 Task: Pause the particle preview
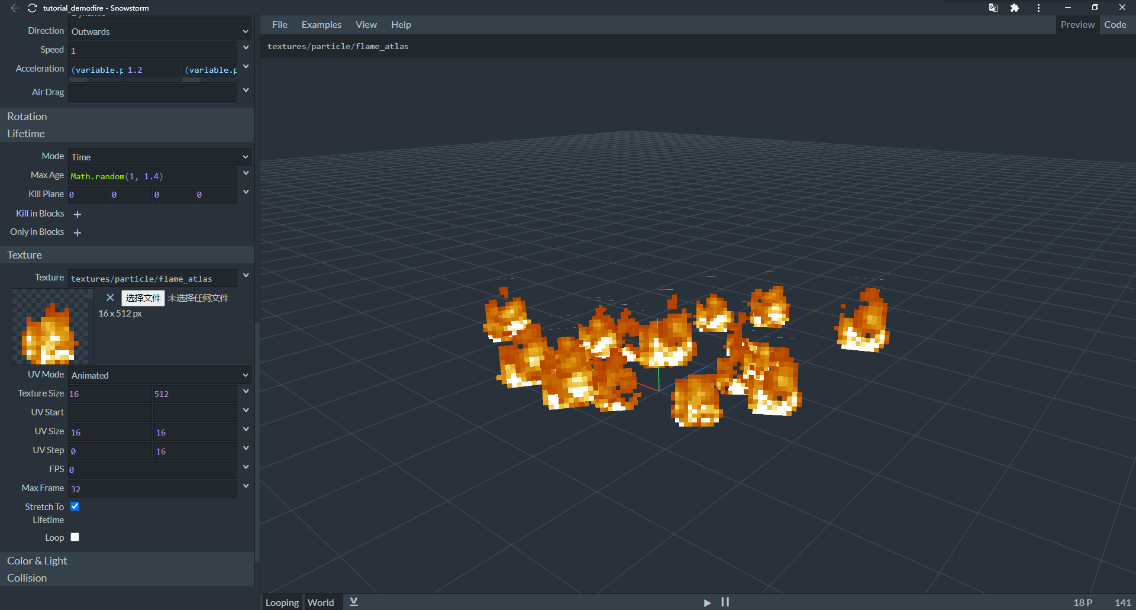pos(725,602)
